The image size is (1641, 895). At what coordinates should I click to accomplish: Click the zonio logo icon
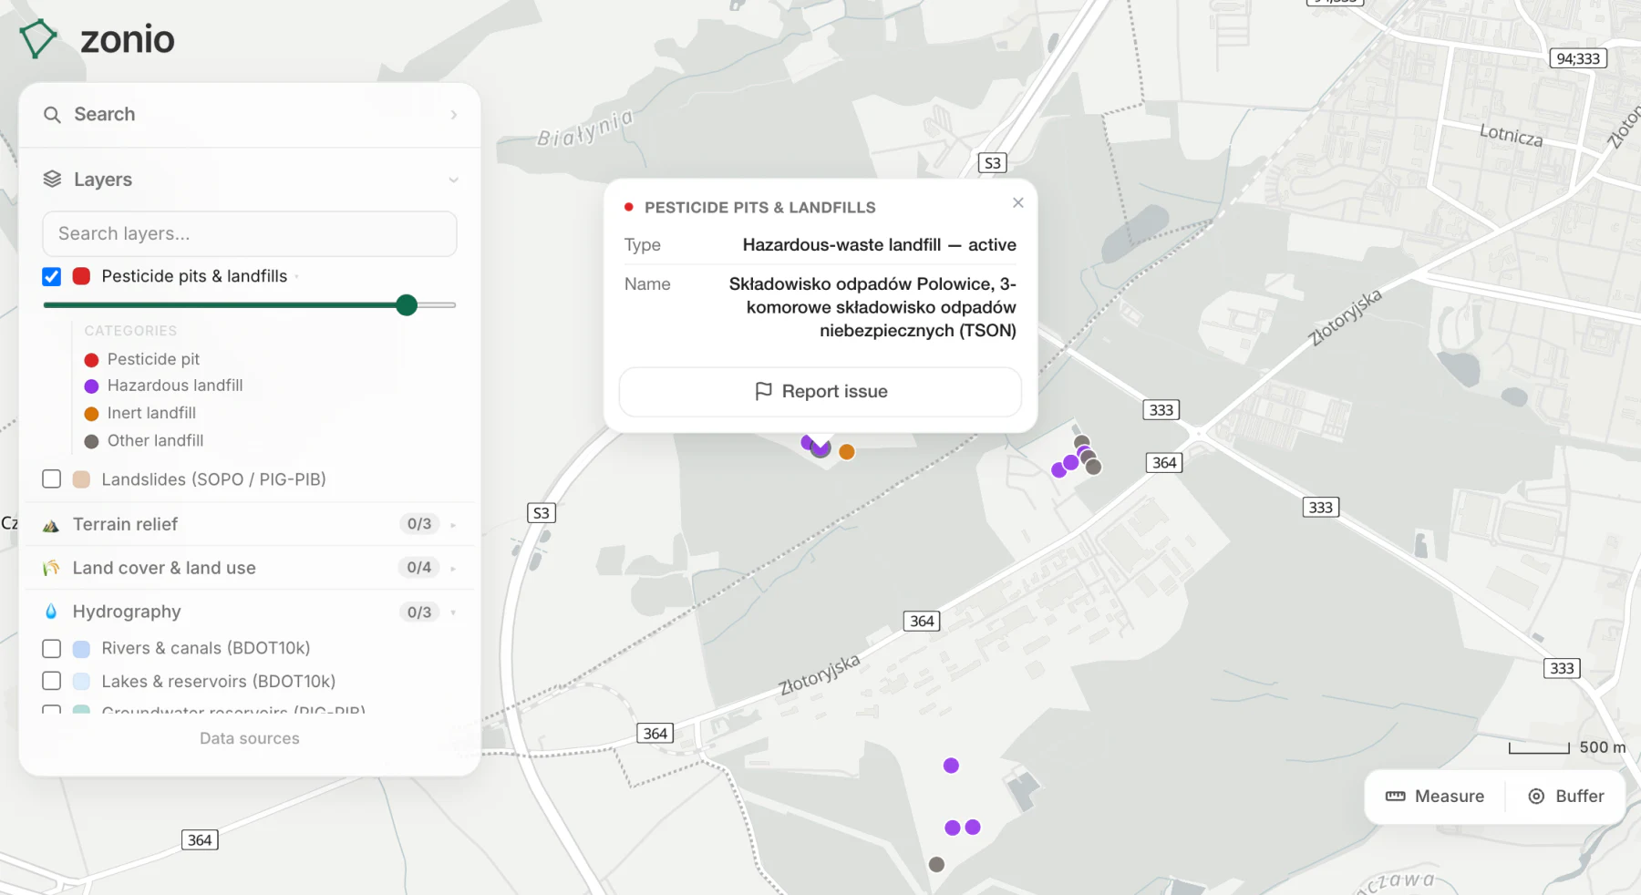[37, 38]
